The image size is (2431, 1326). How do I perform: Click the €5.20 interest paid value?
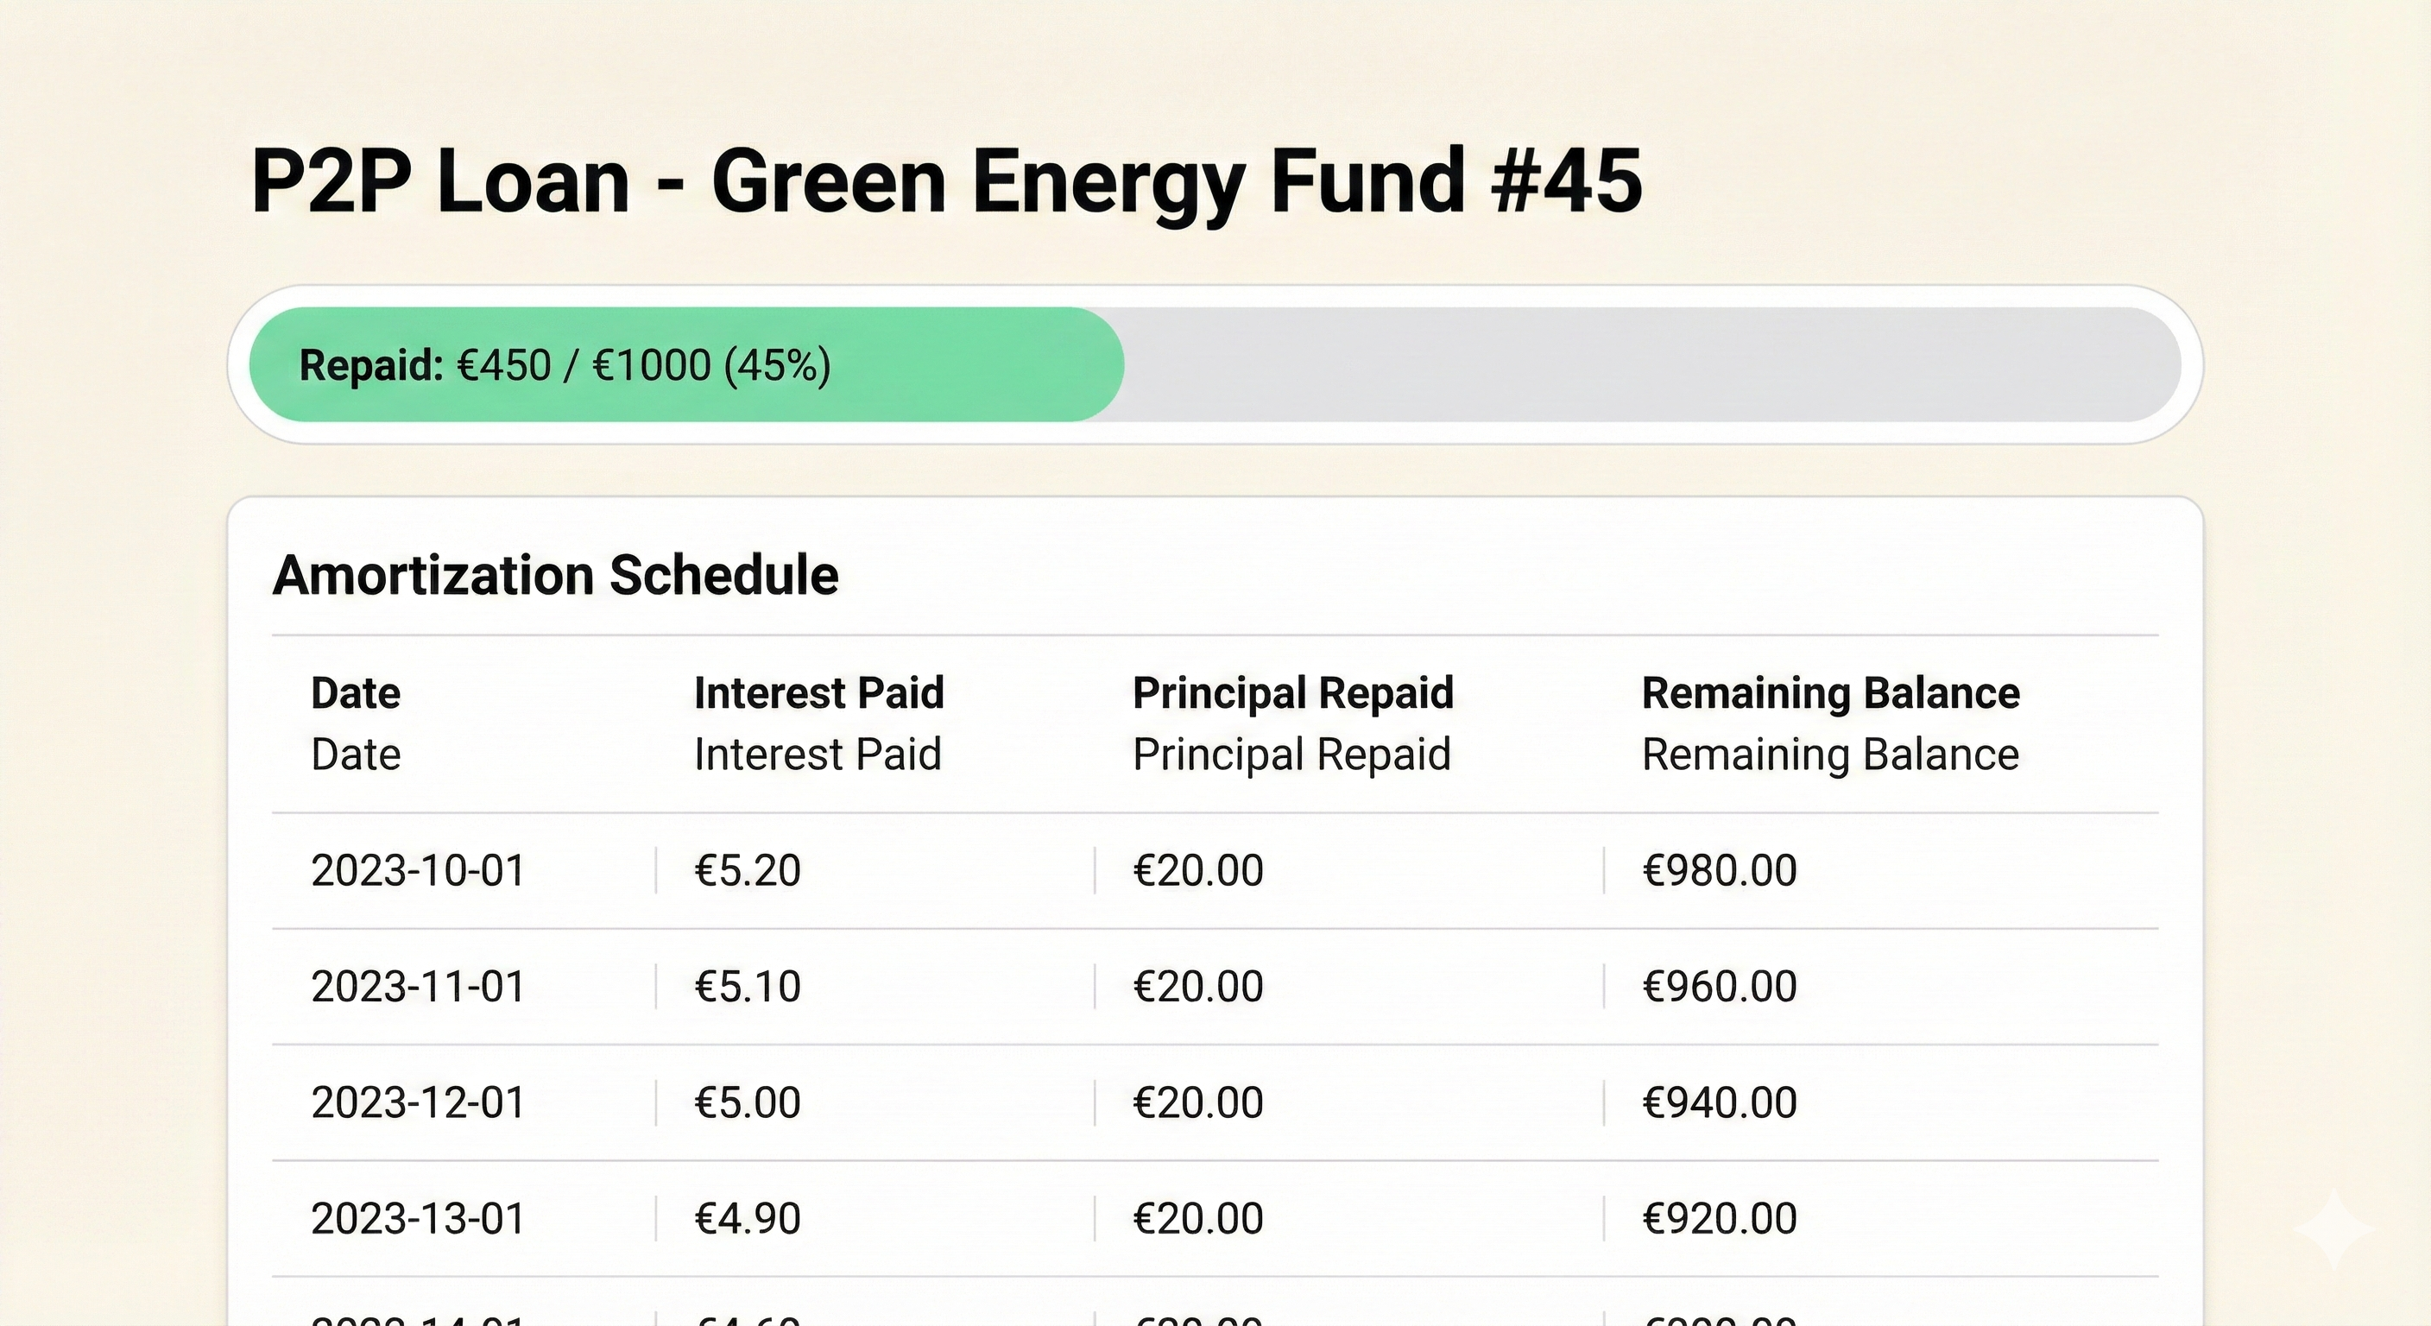click(x=748, y=870)
